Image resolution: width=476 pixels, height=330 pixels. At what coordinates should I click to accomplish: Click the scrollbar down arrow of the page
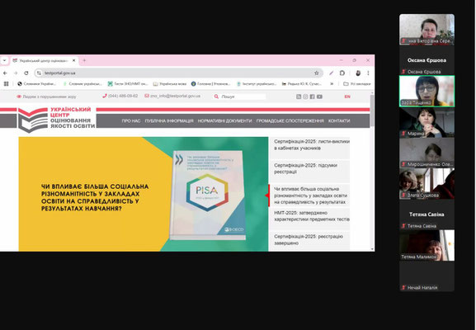click(x=372, y=249)
